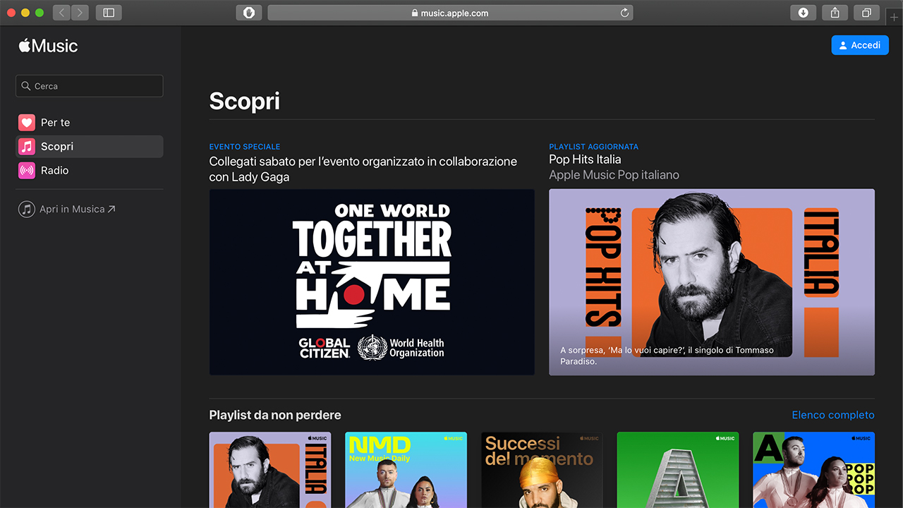Open the privacy shield extension icon

pos(249,13)
